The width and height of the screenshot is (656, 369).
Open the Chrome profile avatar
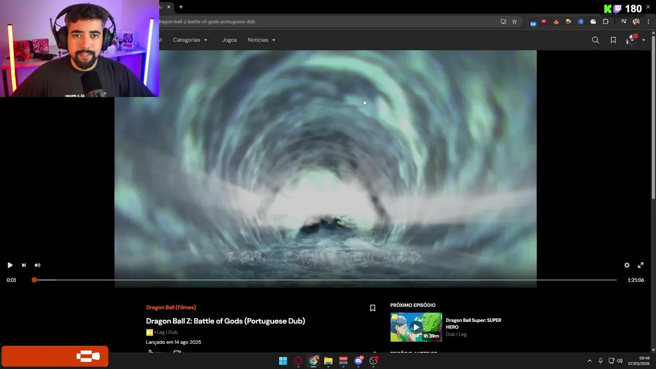pyautogui.click(x=636, y=22)
